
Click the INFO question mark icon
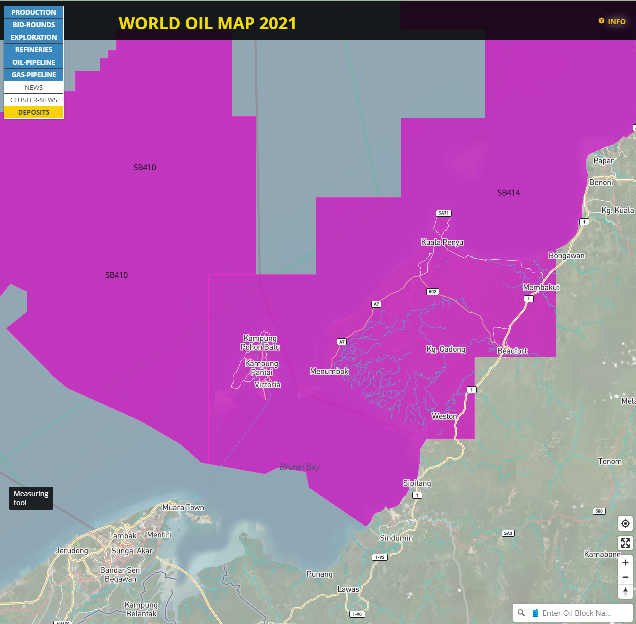(x=601, y=21)
